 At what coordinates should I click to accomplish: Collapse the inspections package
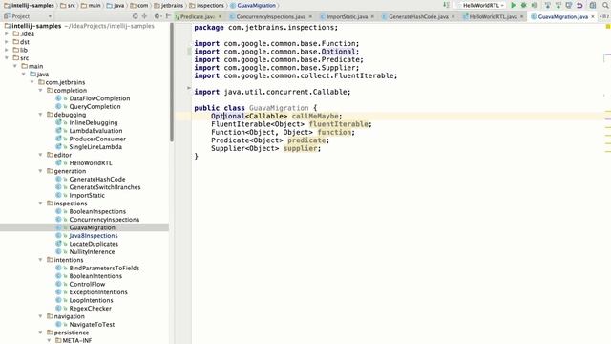pyautogui.click(x=40, y=204)
